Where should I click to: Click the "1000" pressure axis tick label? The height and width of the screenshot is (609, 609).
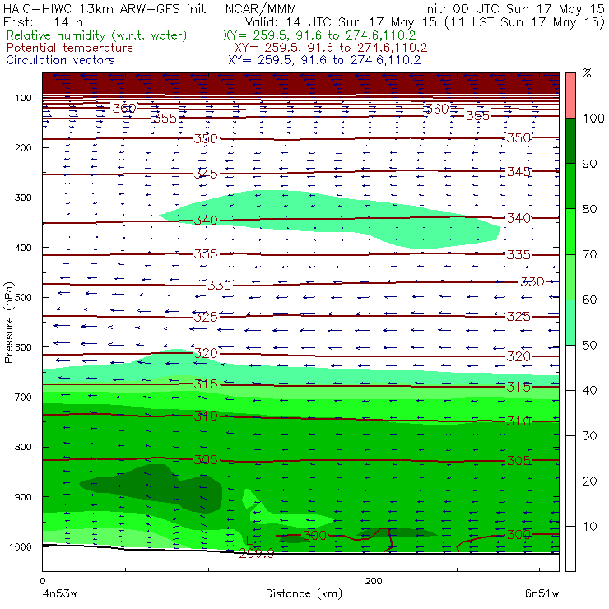click(x=20, y=546)
